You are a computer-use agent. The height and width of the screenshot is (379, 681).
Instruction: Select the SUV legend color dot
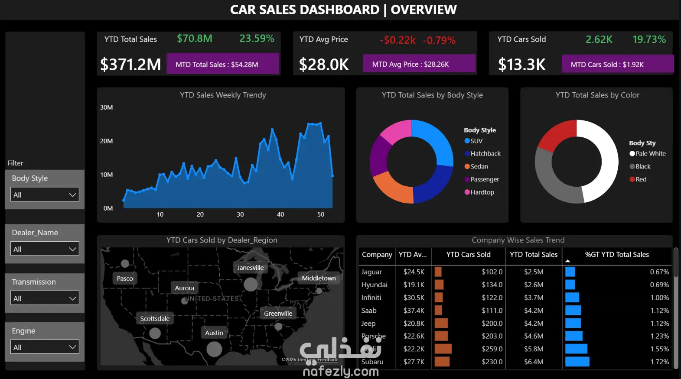pyautogui.click(x=467, y=141)
